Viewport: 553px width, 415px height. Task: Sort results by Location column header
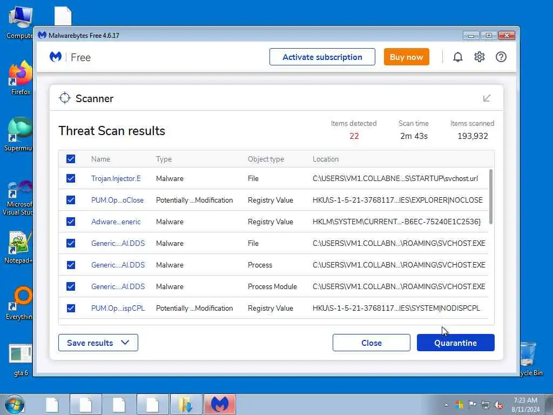point(326,159)
